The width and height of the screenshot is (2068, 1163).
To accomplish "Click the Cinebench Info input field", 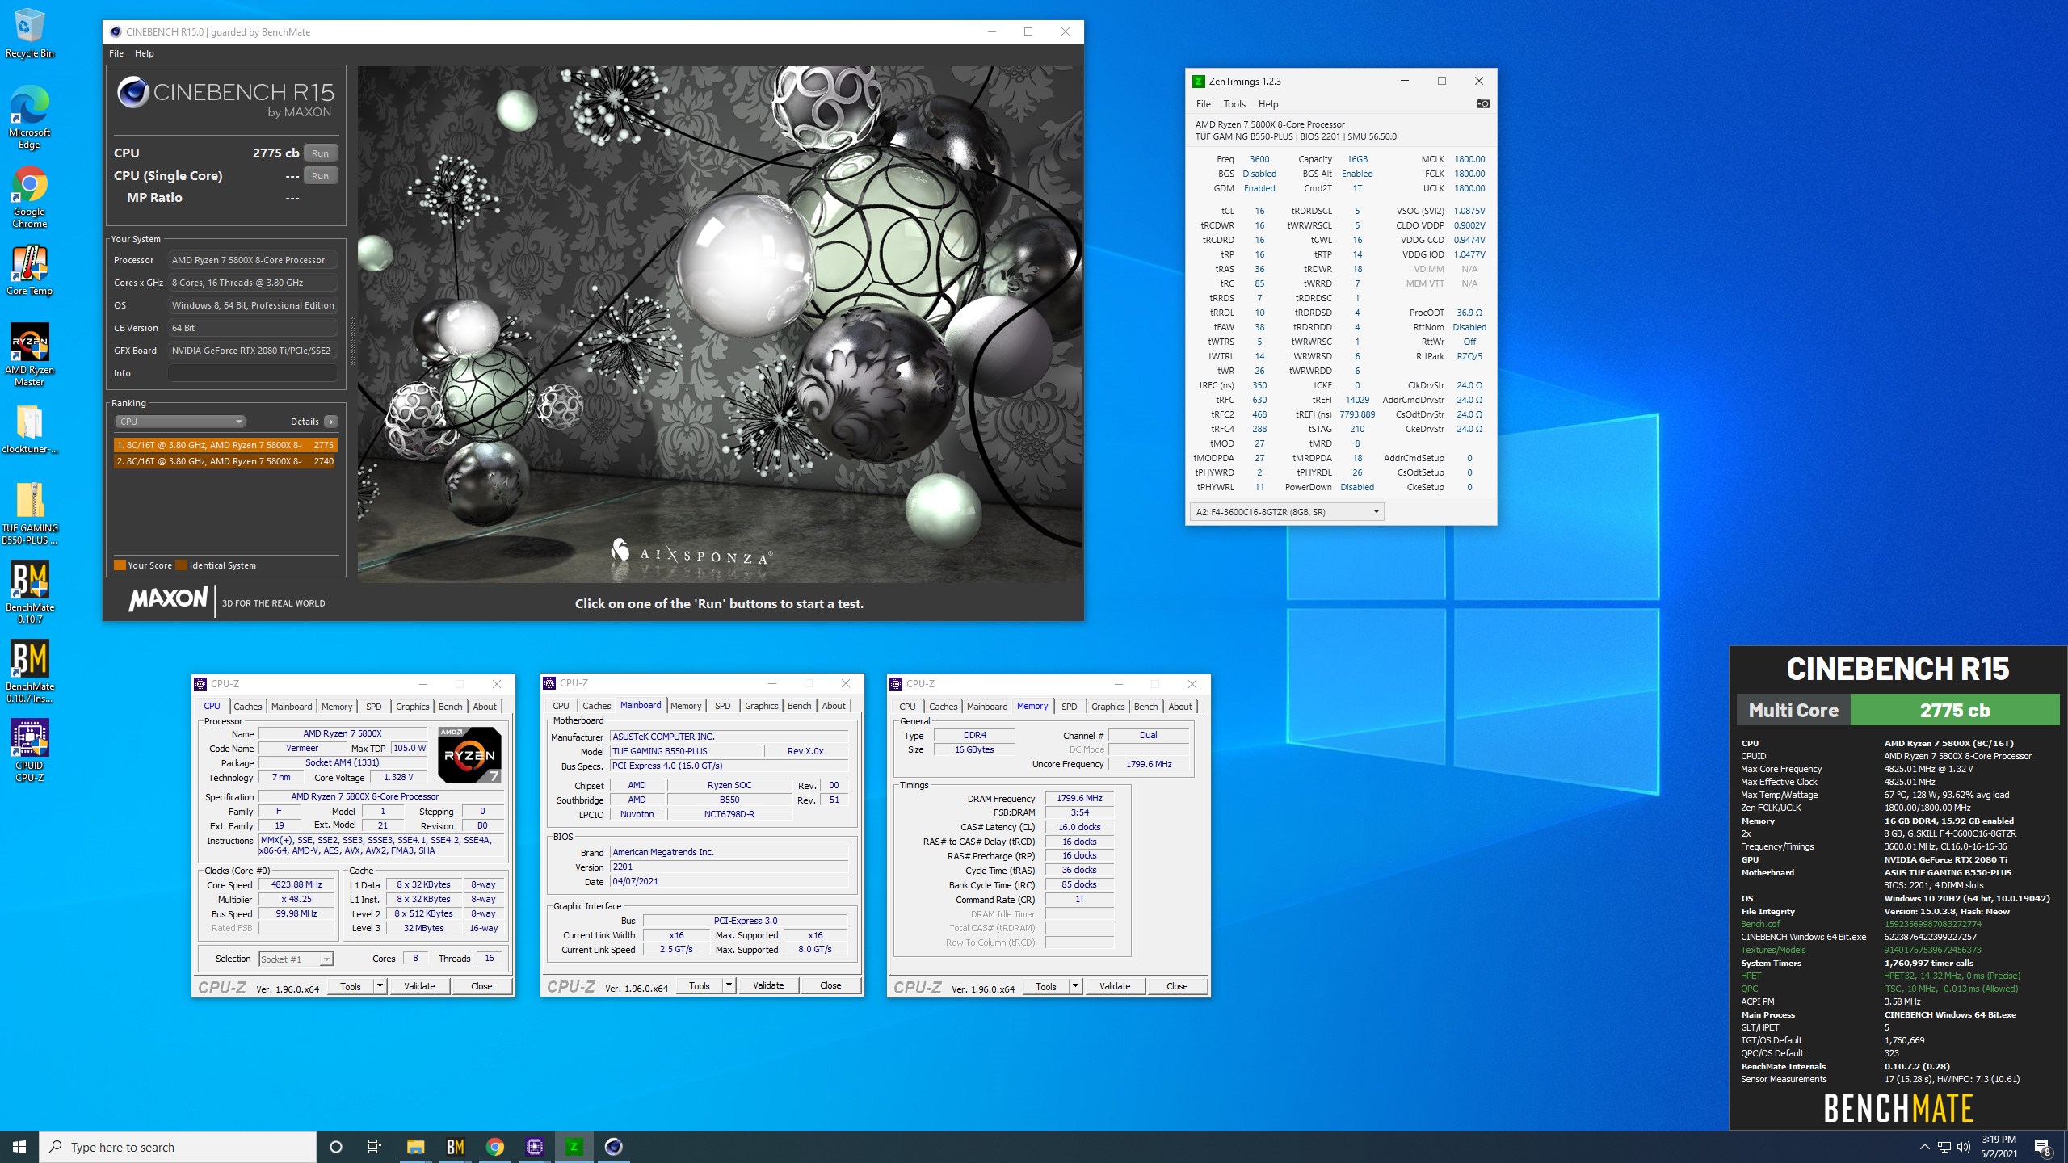I will pos(253,373).
